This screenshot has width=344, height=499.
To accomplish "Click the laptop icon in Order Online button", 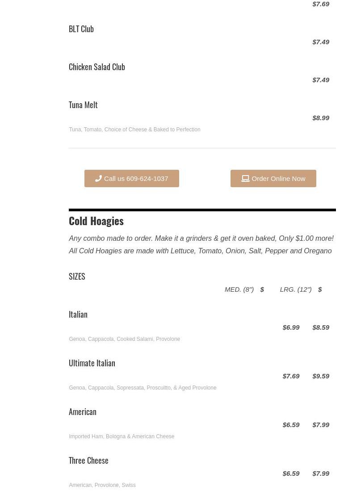I will (245, 179).
